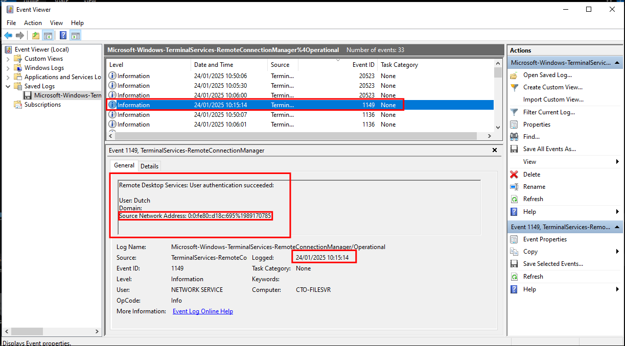Click the Open Saved Log folder icon
The height and width of the screenshot is (346, 625).
(x=514, y=75)
